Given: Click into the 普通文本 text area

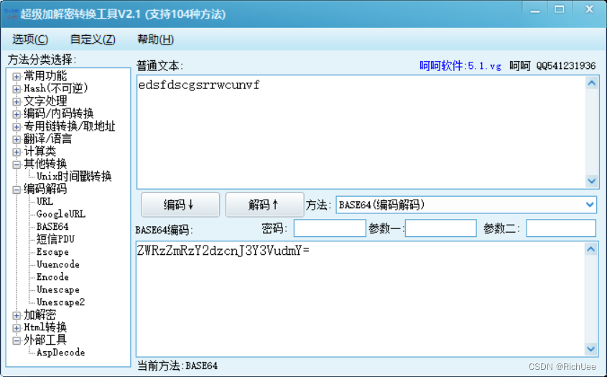Looking at the screenshot, I should (x=361, y=132).
